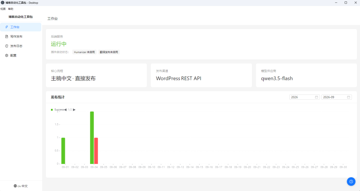Switch language via CN 中文 globe button
Image resolution: width=360 pixels, height=191 pixels.
(x=21, y=186)
